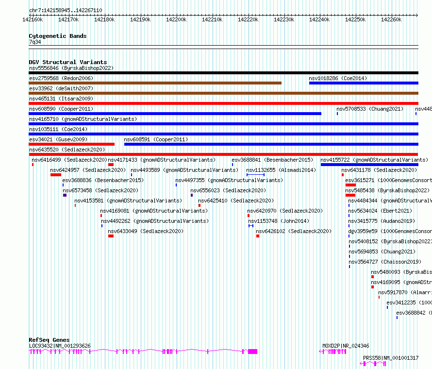Open nsv6420970 Sedlazeck2020 label
The image size is (432, 369).
click(285, 211)
